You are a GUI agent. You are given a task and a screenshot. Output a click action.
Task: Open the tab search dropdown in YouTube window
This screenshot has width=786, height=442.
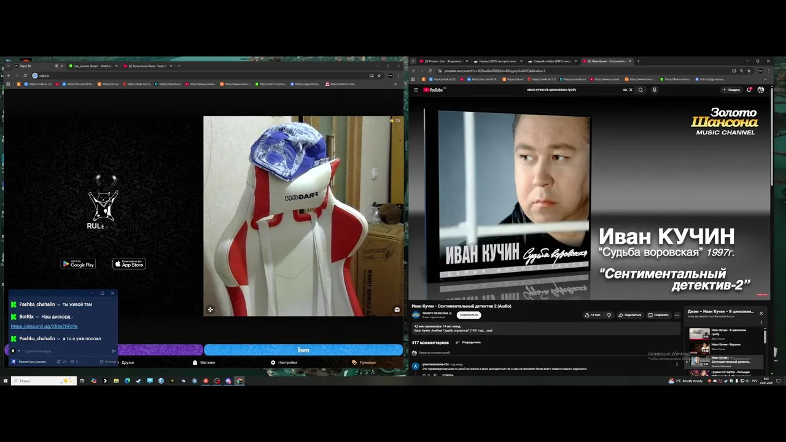point(413,61)
